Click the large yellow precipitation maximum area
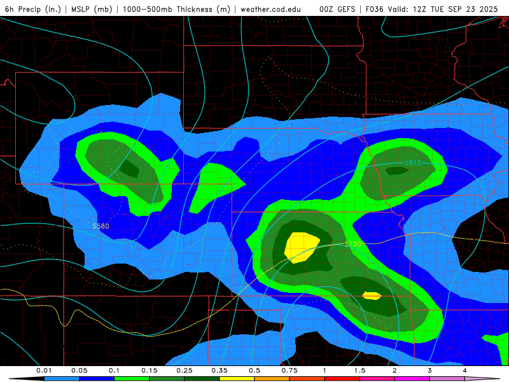This screenshot has height=382, width=509. click(301, 247)
